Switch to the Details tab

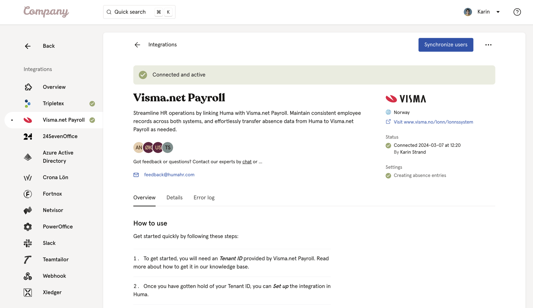(x=174, y=197)
